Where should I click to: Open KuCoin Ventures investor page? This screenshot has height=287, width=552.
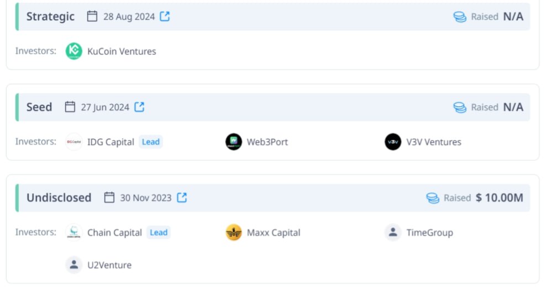(x=122, y=51)
